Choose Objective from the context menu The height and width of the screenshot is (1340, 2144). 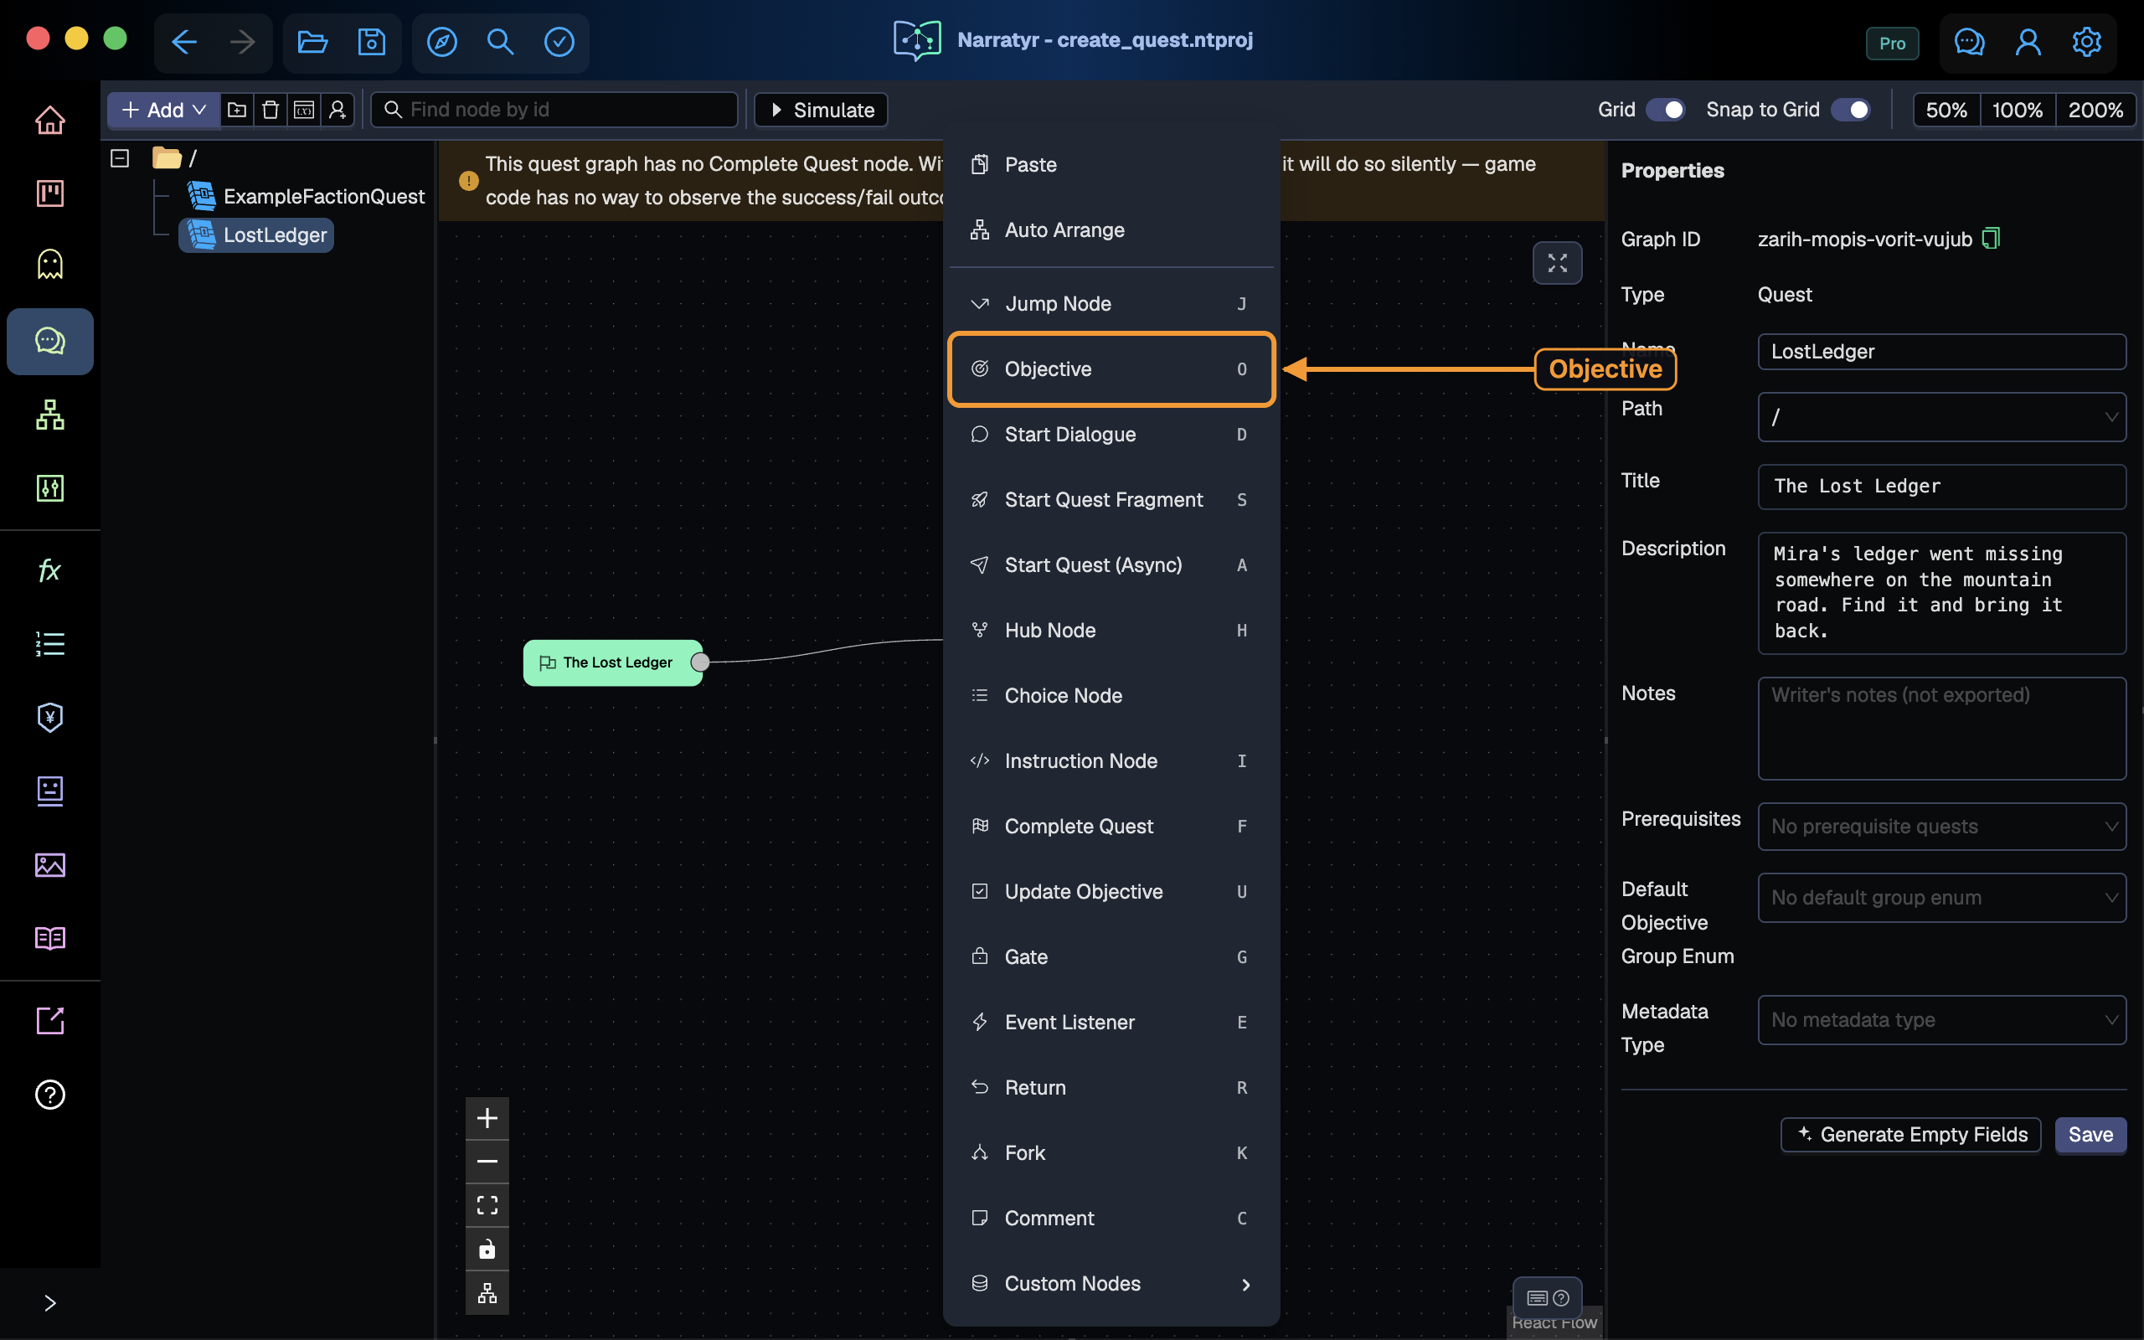pyautogui.click(x=1110, y=368)
